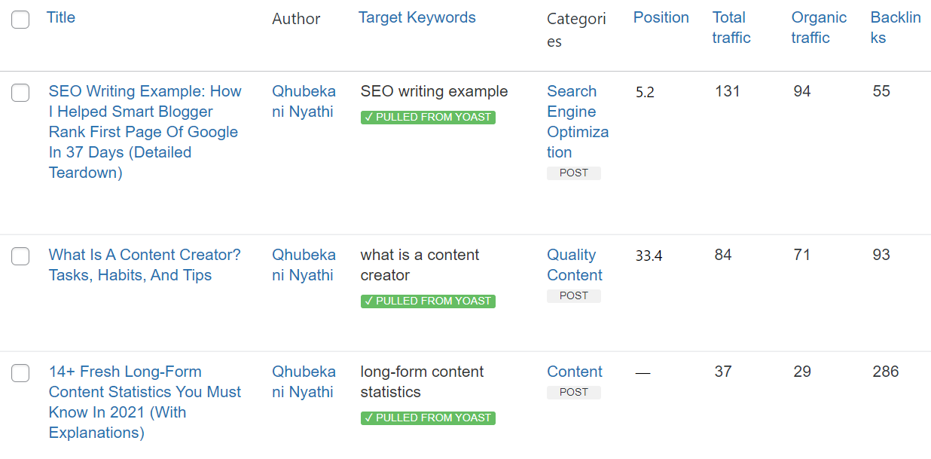Tick checkbox for 14+ Fresh Long-Form Content Statistics
Image resolution: width=931 pixels, height=459 pixels.
[x=20, y=373]
